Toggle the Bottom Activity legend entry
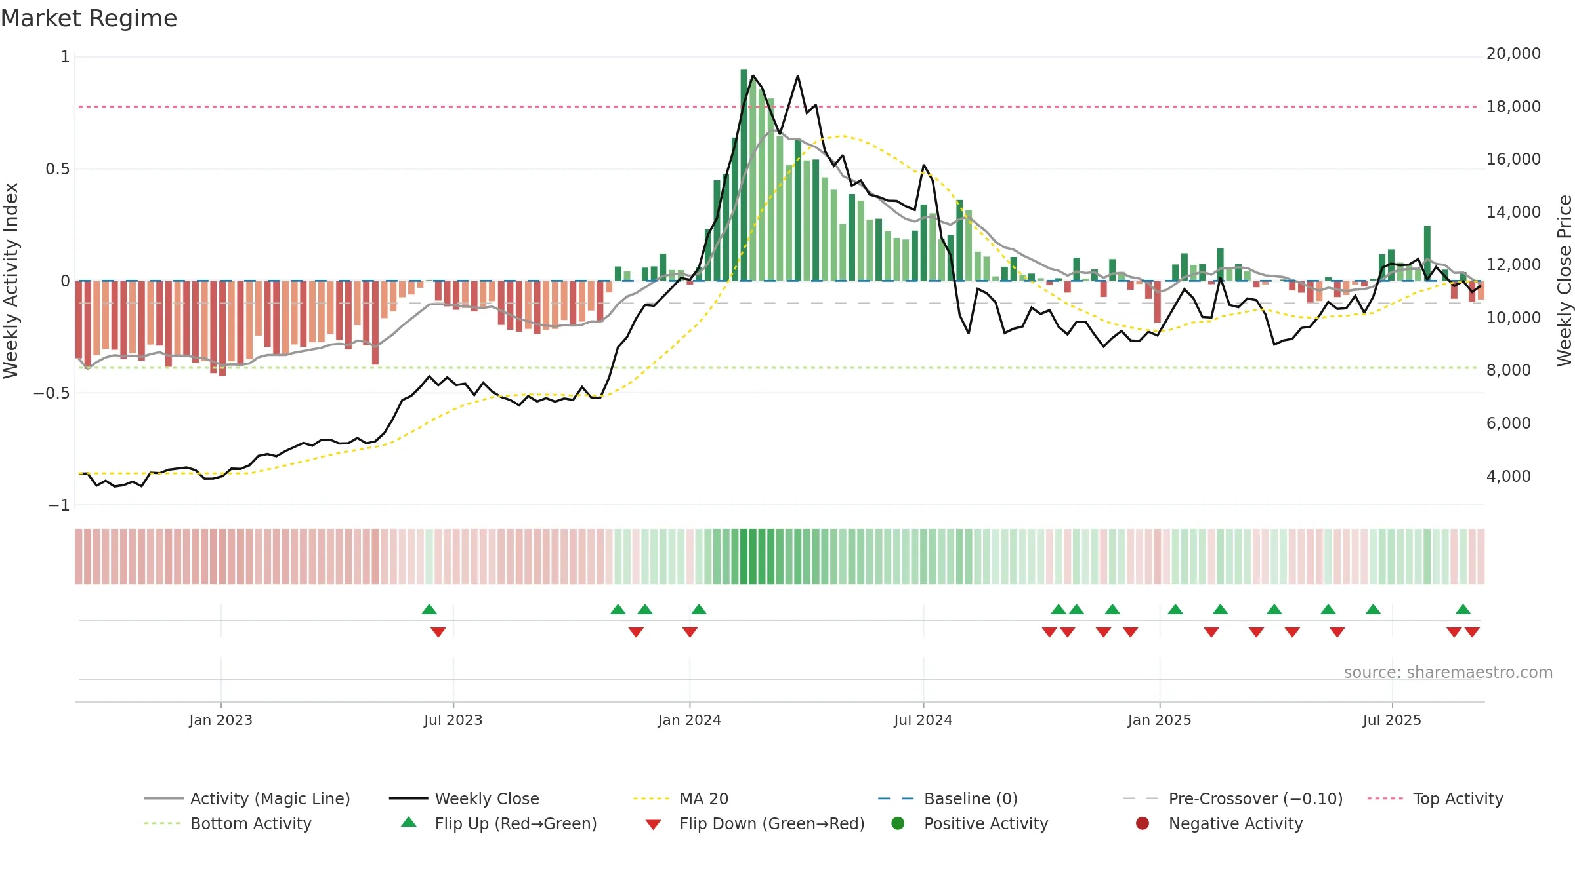1575x885 pixels. (x=228, y=823)
